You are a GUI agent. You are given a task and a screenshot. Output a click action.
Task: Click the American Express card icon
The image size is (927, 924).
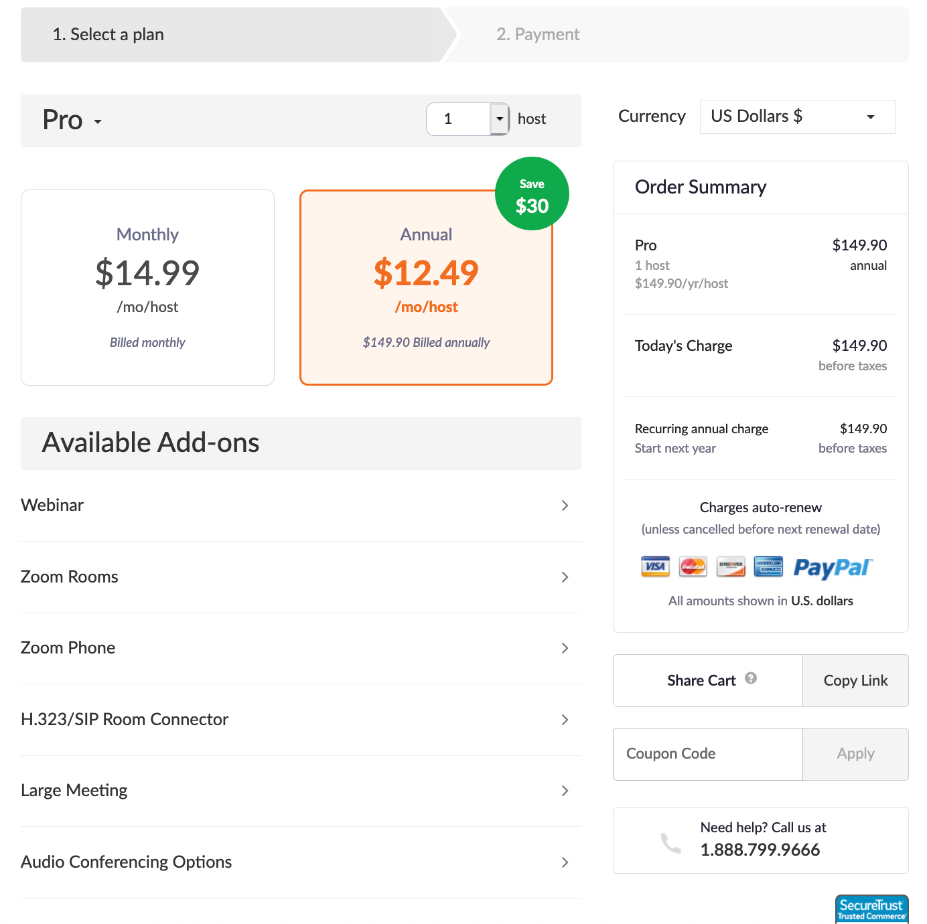[768, 566]
